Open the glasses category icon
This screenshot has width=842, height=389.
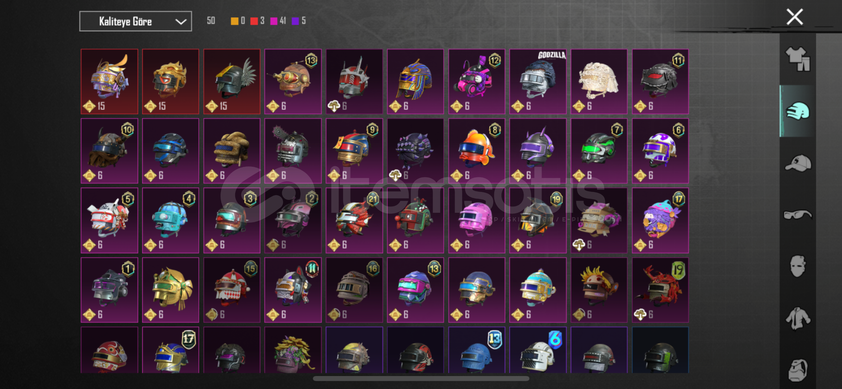(798, 215)
